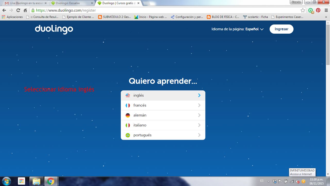This screenshot has width=330, height=186.
Task: Select italiano in the list
Action: point(163,125)
